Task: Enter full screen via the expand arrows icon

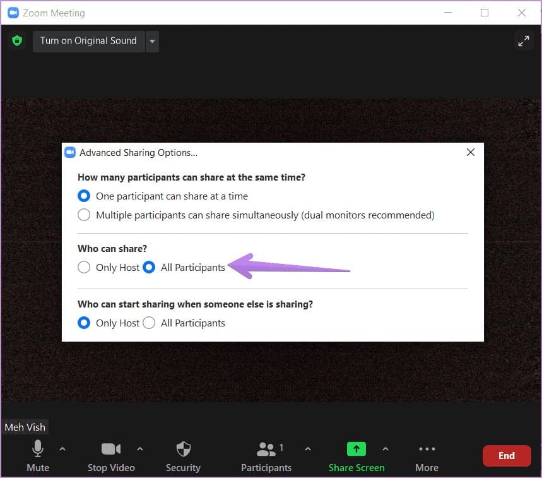Action: [x=523, y=41]
